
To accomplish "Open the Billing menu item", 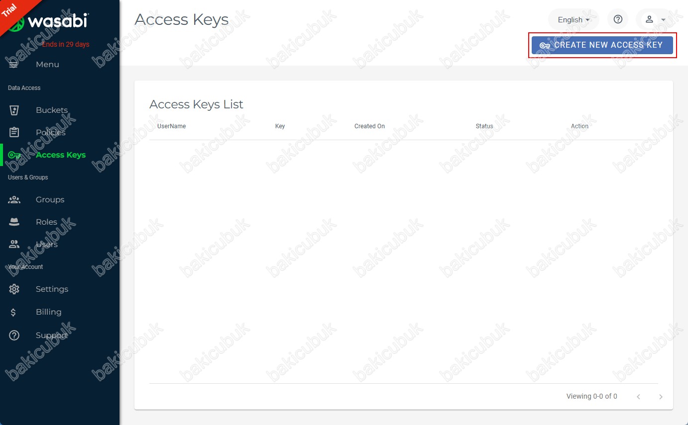I will [48, 312].
